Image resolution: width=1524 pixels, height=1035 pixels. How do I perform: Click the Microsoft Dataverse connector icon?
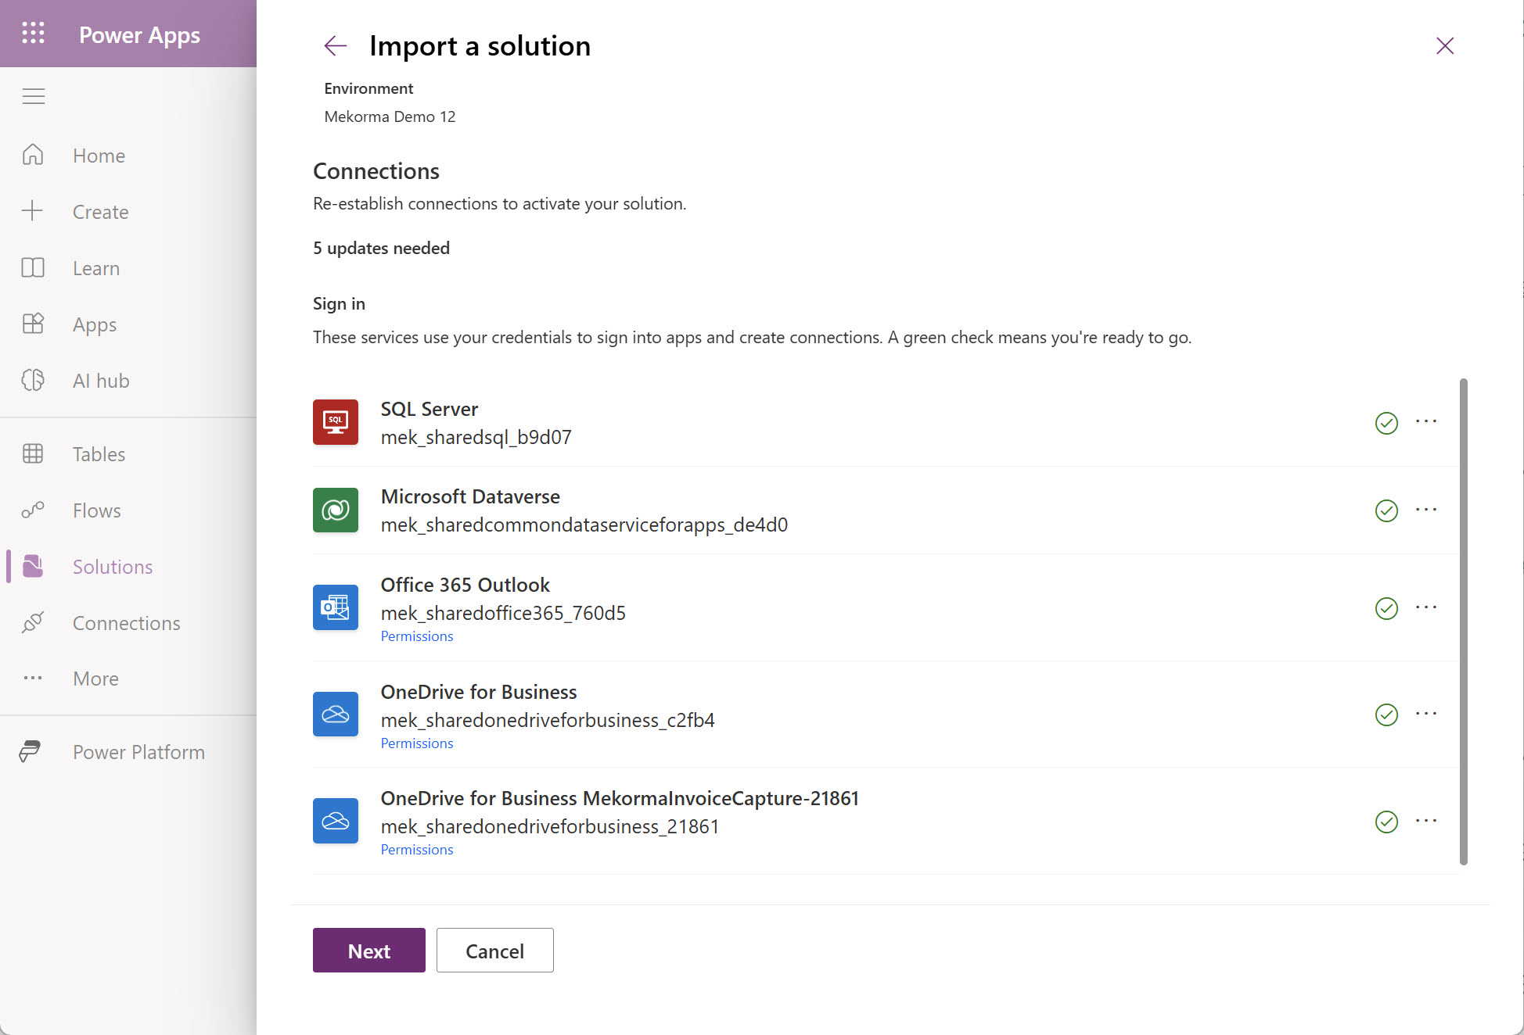pos(336,510)
